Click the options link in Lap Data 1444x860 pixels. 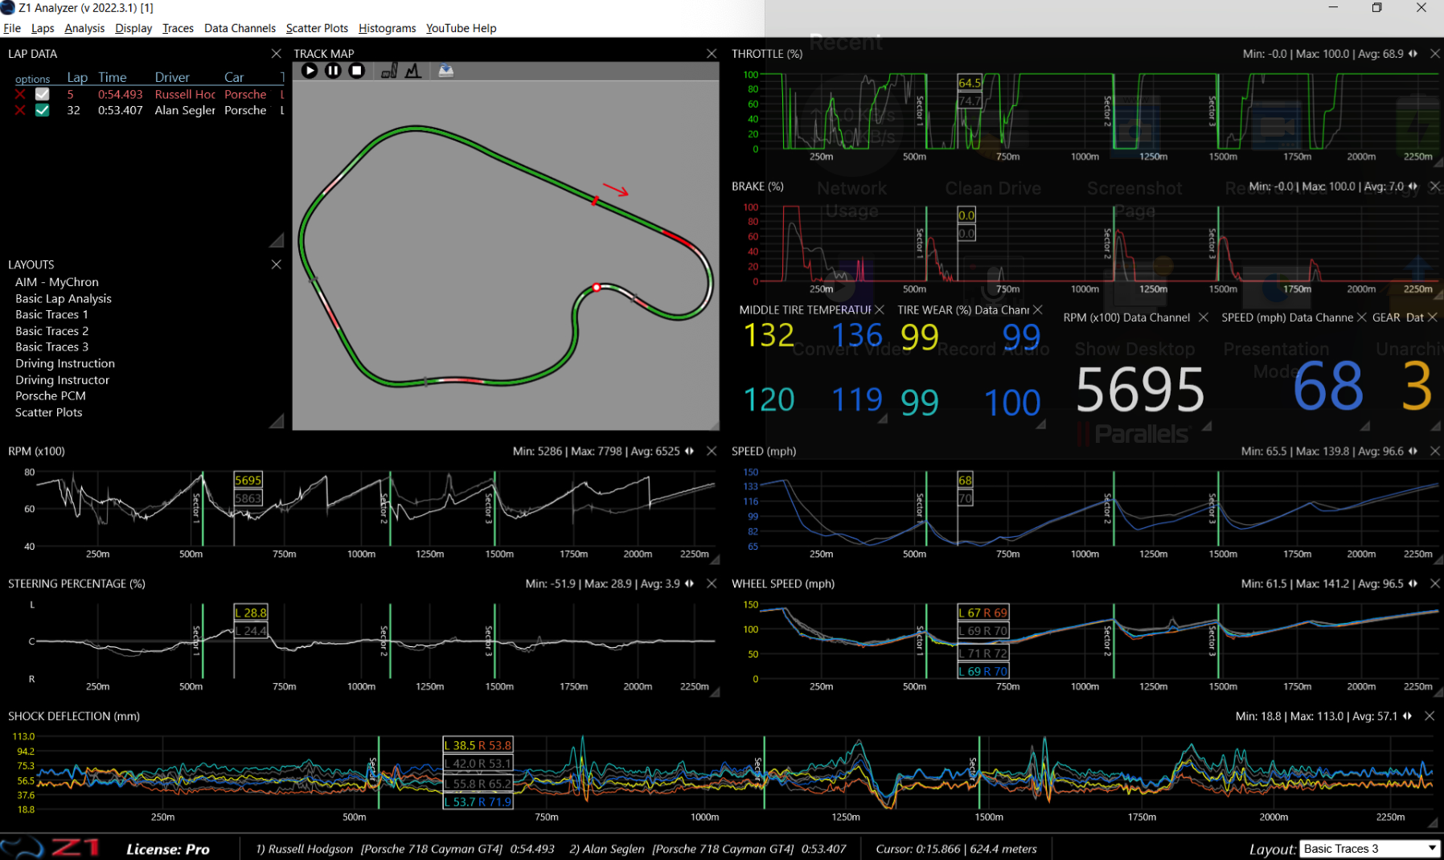coord(32,79)
